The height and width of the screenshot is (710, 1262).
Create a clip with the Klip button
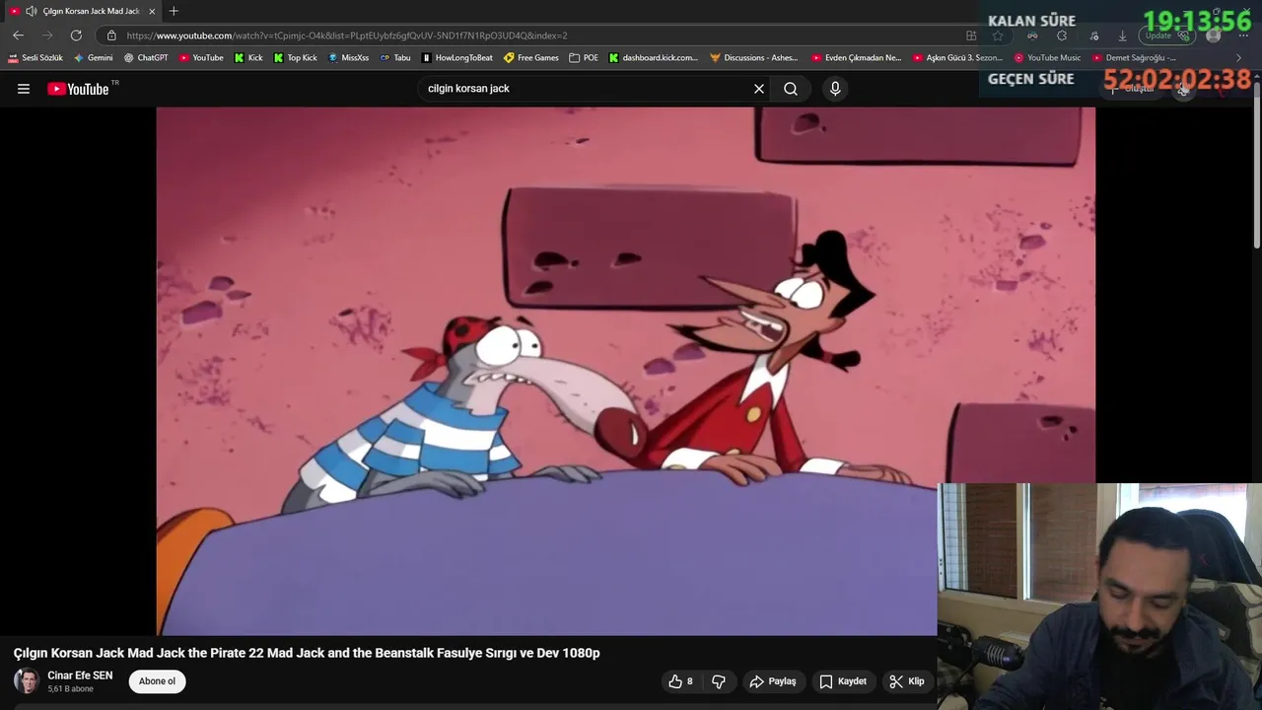tap(907, 681)
